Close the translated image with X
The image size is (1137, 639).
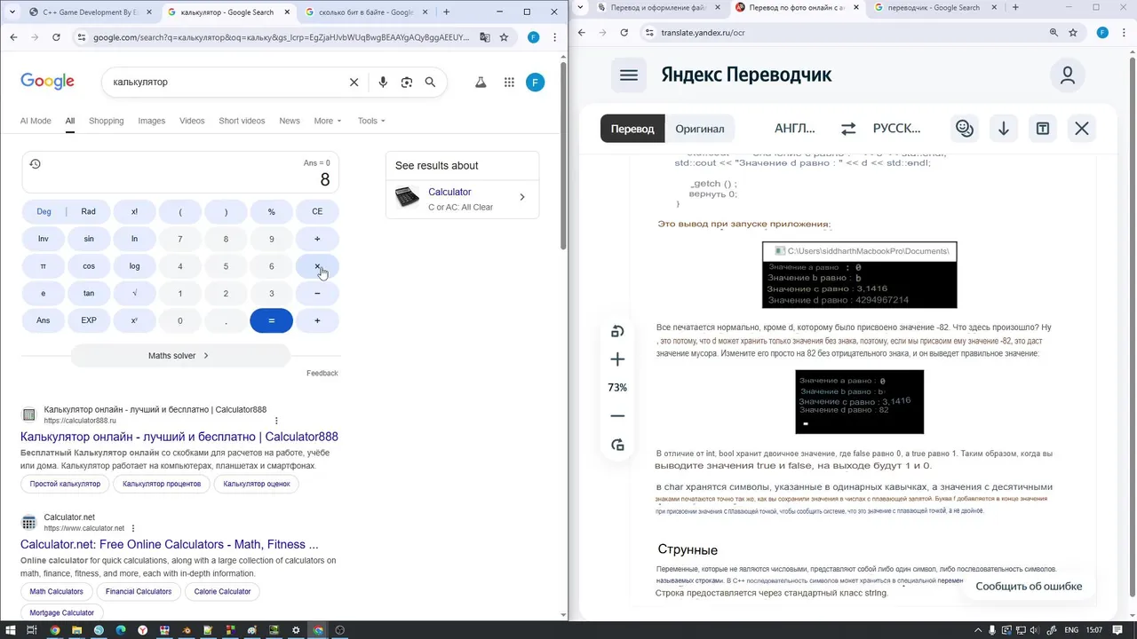(x=1082, y=129)
